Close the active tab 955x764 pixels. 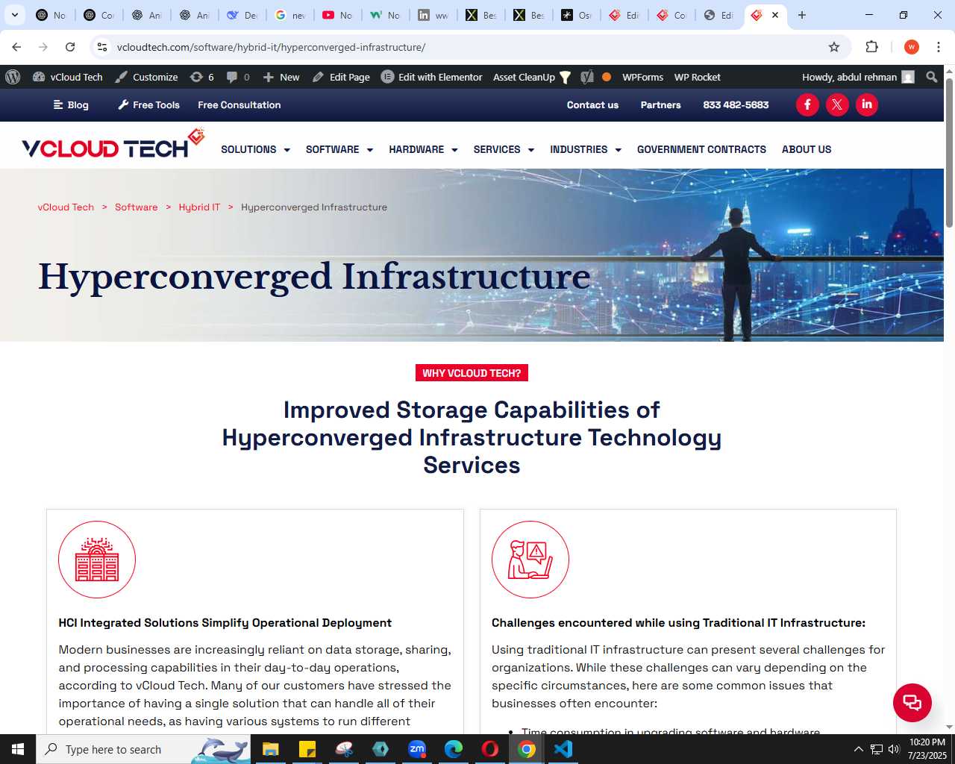point(775,15)
